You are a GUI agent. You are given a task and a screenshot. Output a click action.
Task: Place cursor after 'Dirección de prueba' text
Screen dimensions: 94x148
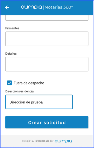pyautogui.click(x=43, y=102)
